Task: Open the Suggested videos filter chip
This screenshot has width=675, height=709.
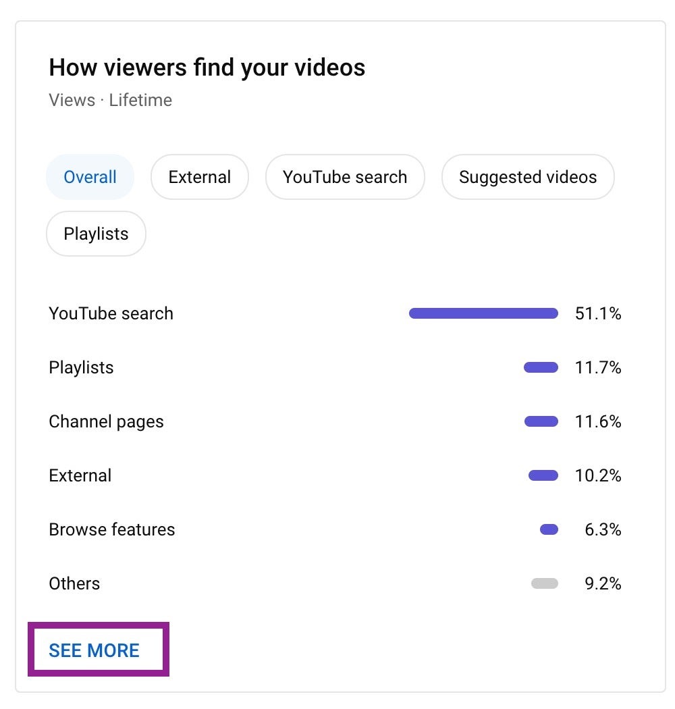Action: (x=527, y=178)
